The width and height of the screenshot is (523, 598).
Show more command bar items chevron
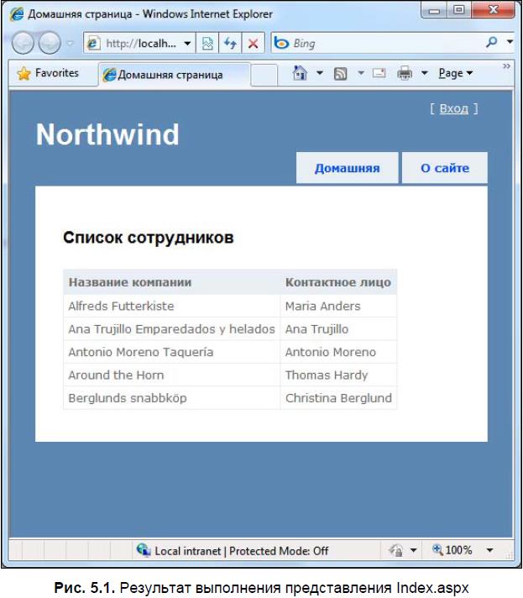click(506, 66)
